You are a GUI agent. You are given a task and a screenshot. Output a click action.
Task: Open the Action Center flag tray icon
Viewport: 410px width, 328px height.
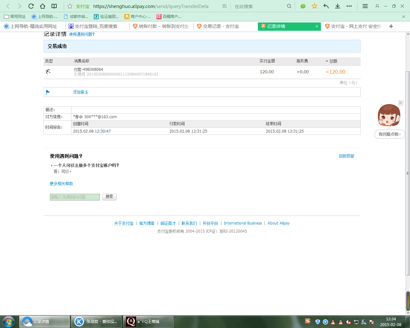click(372, 322)
